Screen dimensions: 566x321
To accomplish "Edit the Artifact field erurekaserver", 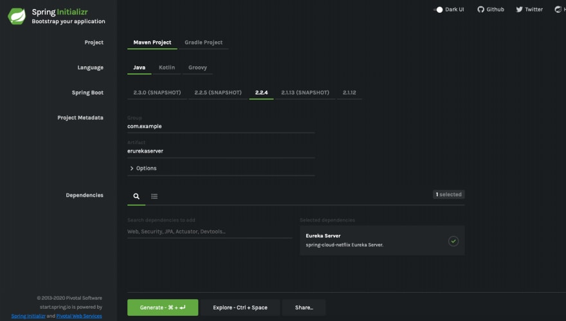I will click(221, 151).
